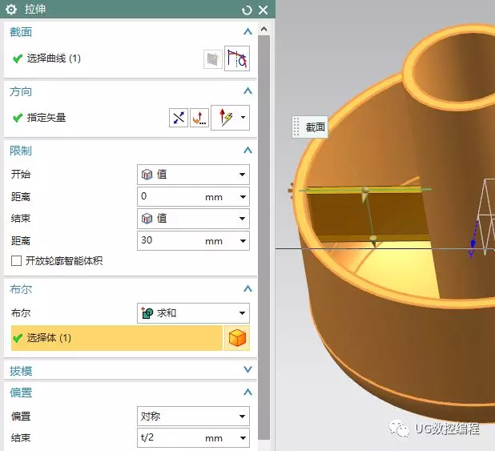Collapse the Offset (偏置) group
495x451 pixels.
[247, 392]
